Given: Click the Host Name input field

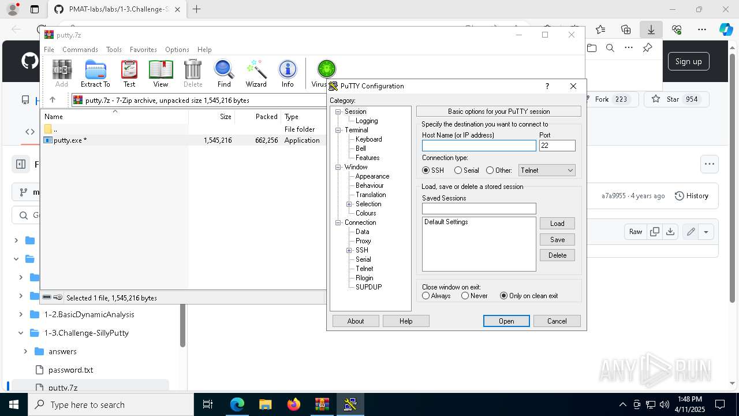Looking at the screenshot, I should coord(479,146).
